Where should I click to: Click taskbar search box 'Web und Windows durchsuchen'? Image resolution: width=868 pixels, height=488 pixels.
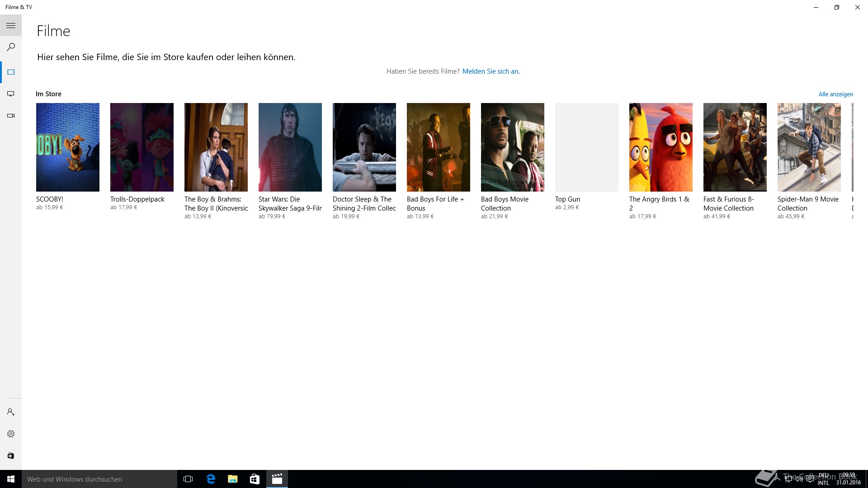99,479
